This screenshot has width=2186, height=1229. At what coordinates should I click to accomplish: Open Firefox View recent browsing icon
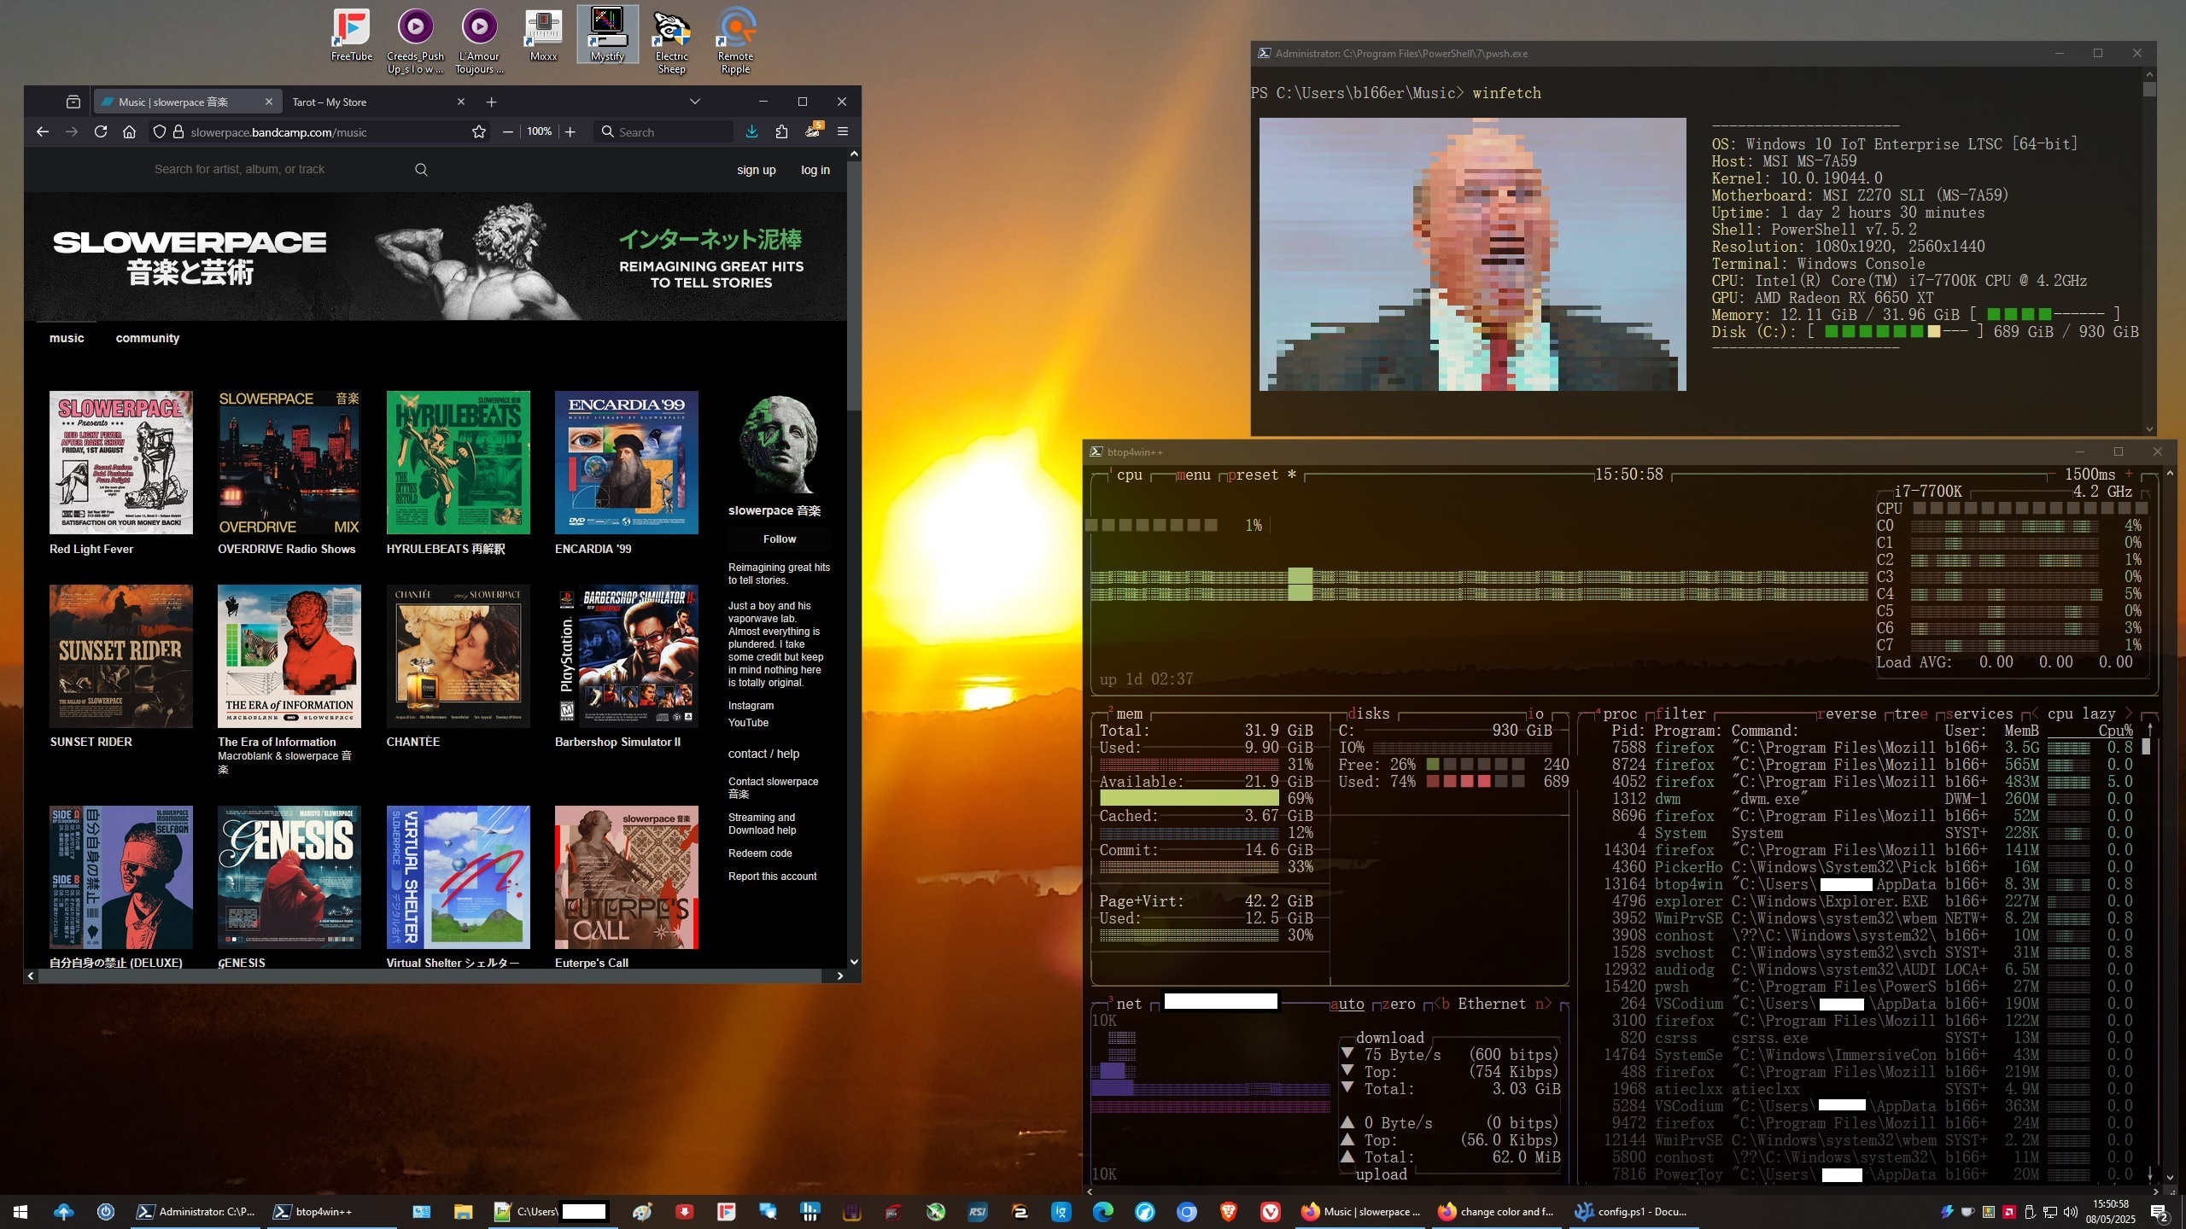tap(73, 102)
